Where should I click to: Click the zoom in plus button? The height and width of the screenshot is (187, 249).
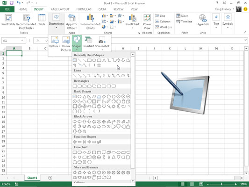(236, 184)
